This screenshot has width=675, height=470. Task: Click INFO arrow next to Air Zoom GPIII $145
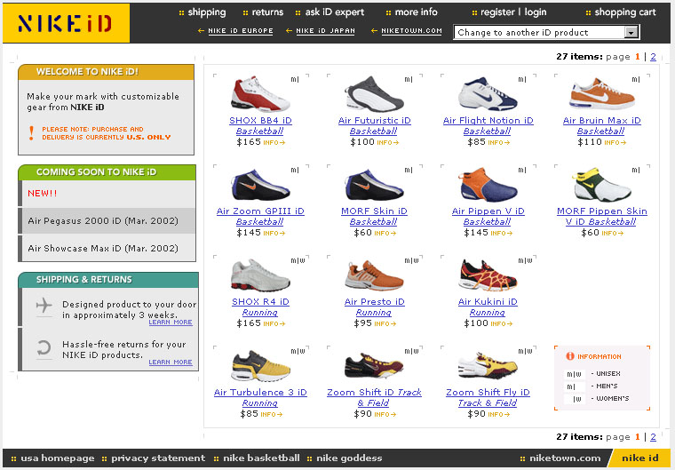pyautogui.click(x=274, y=233)
